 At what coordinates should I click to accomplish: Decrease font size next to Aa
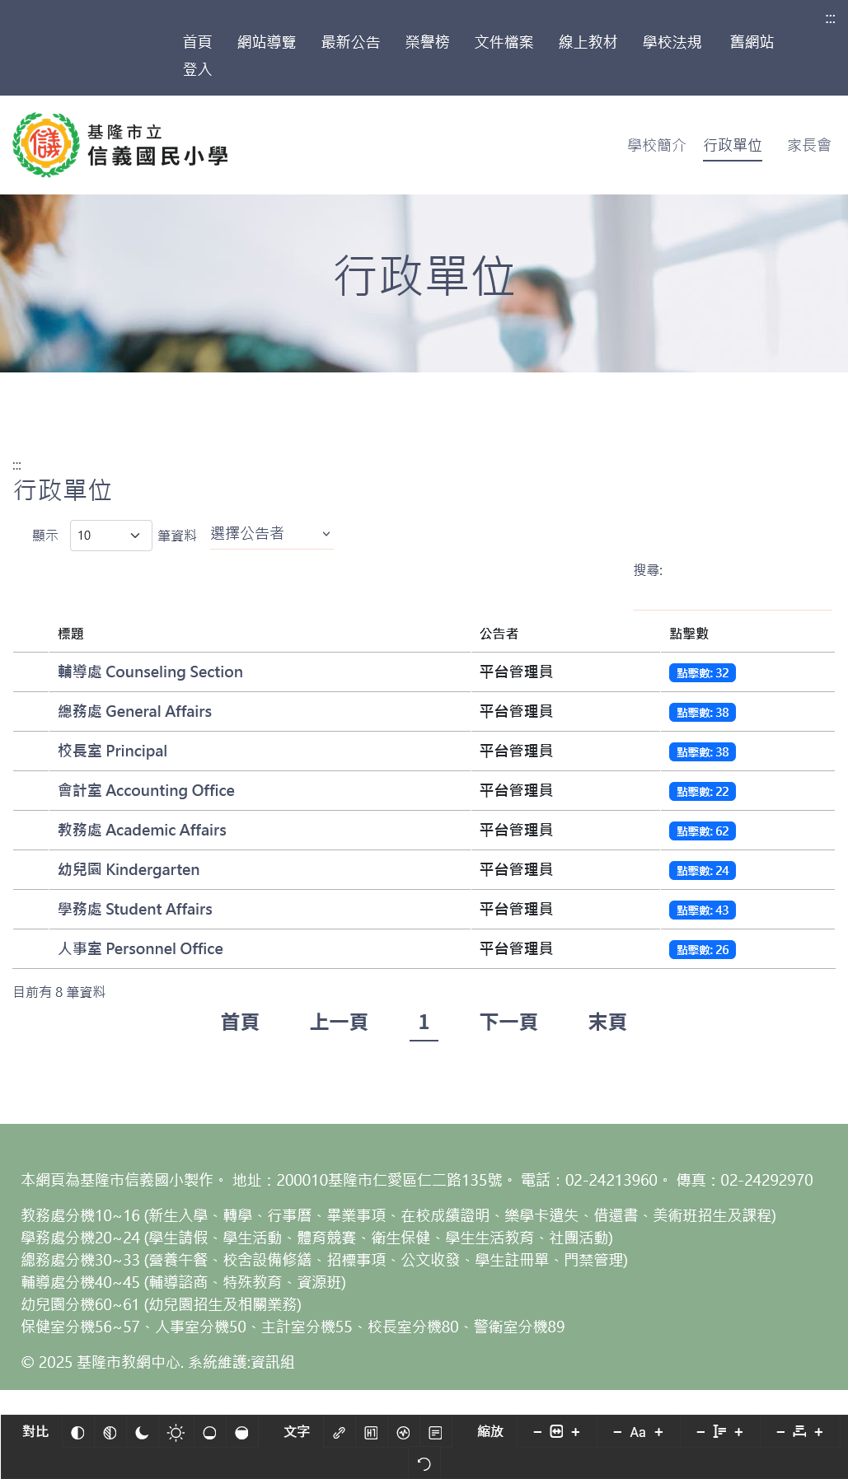(617, 1432)
